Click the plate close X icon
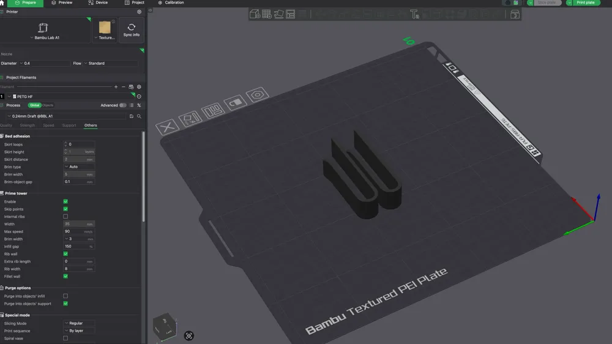The image size is (612, 344). point(168,127)
